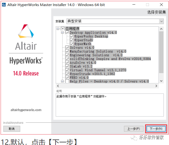The width and height of the screenshot is (169, 145).
Task: Select 'AcuSolve v14.0' row text
Action: (x=83, y=63)
